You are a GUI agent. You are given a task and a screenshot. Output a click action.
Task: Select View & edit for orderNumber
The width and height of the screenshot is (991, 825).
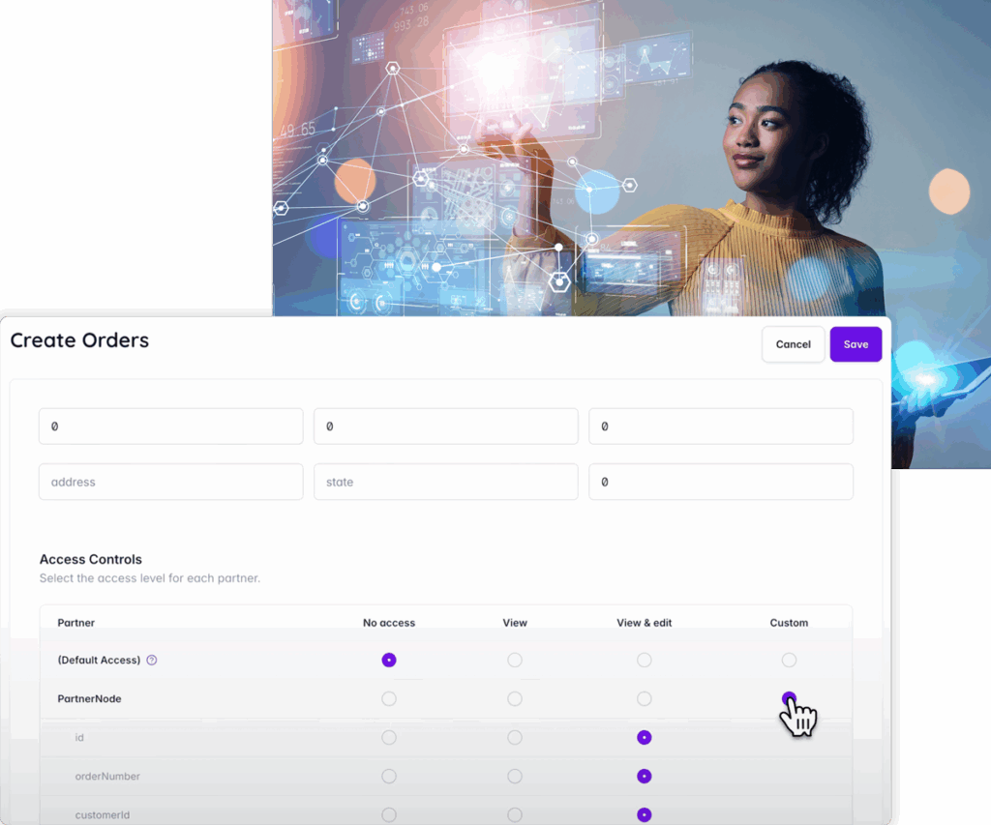(644, 777)
